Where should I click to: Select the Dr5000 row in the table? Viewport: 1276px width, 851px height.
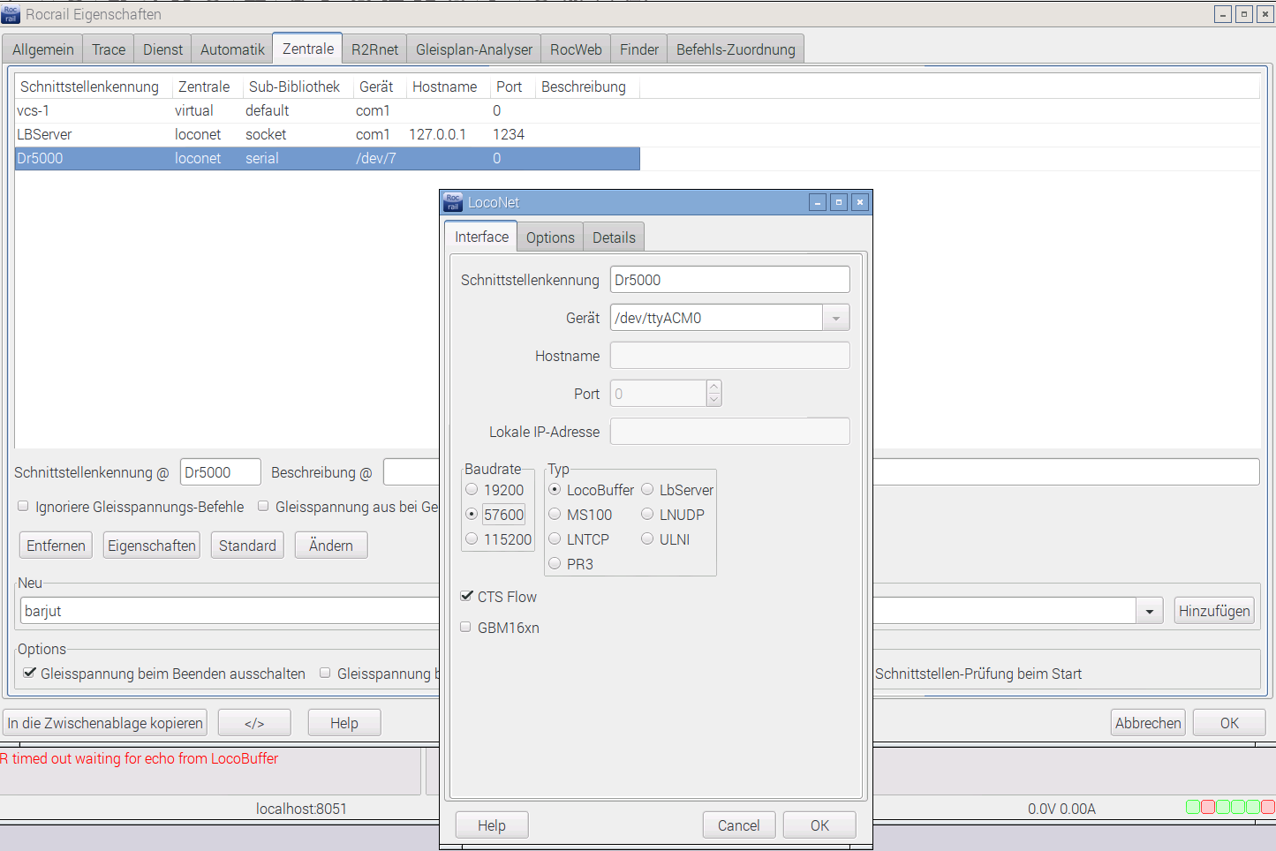pyautogui.click(x=327, y=158)
